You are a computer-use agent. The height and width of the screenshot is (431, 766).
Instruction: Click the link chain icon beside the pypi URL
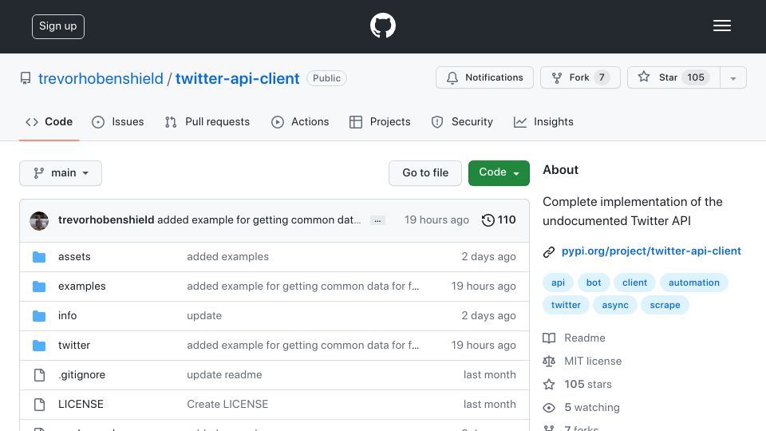549,251
